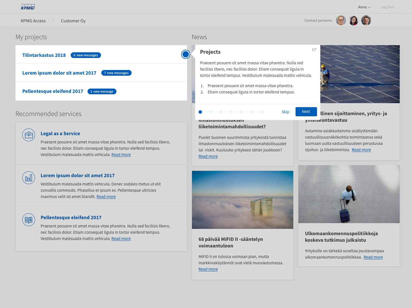Open service Pellentesque eleifend 2017
The height and width of the screenshot is (308, 412).
coord(71,217)
